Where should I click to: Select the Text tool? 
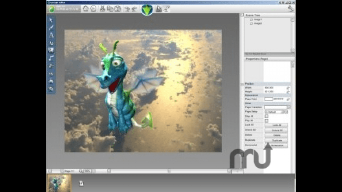coord(51,35)
